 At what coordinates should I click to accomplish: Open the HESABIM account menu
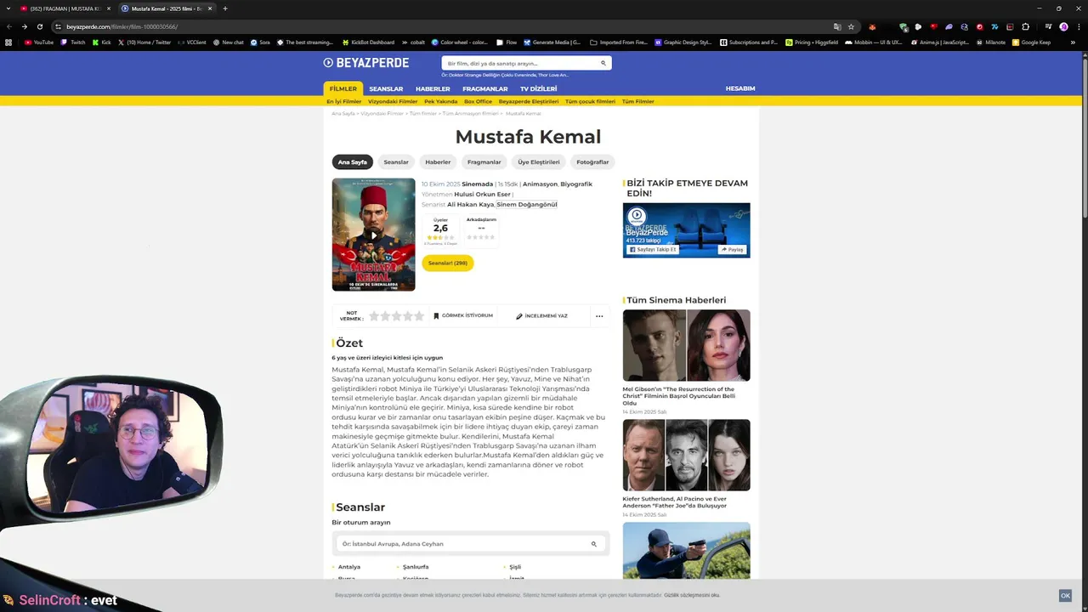click(739, 88)
